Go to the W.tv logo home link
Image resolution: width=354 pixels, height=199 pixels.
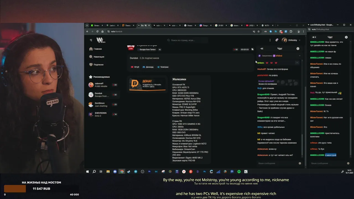tap(101, 40)
